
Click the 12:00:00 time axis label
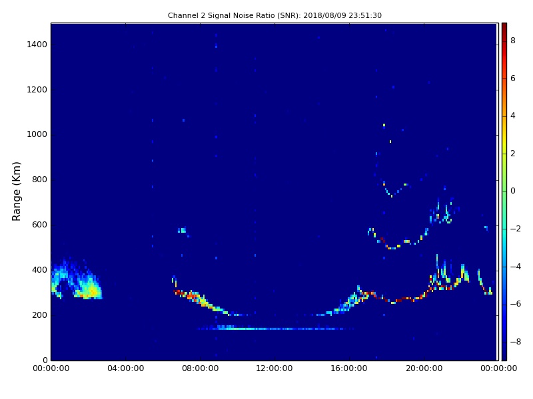(x=274, y=368)
